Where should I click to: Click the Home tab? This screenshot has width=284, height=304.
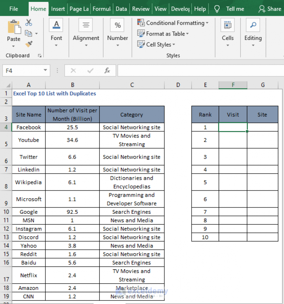pyautogui.click(x=38, y=9)
